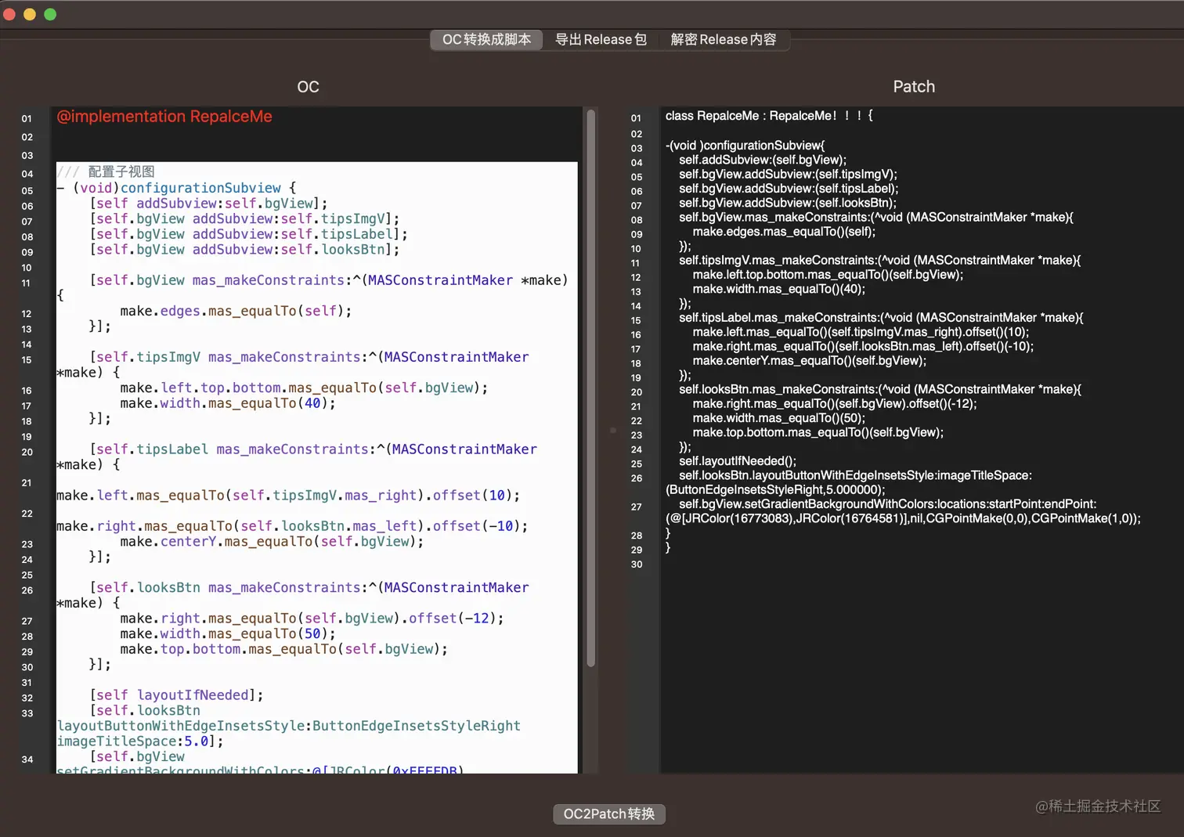The height and width of the screenshot is (837, 1184).
Task: Select the 解密Release内容 tab
Action: tap(724, 40)
